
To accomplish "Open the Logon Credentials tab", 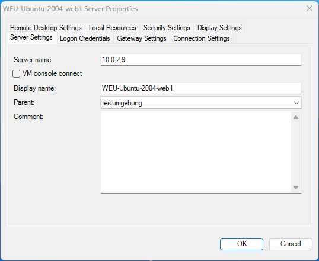I will coord(85,38).
